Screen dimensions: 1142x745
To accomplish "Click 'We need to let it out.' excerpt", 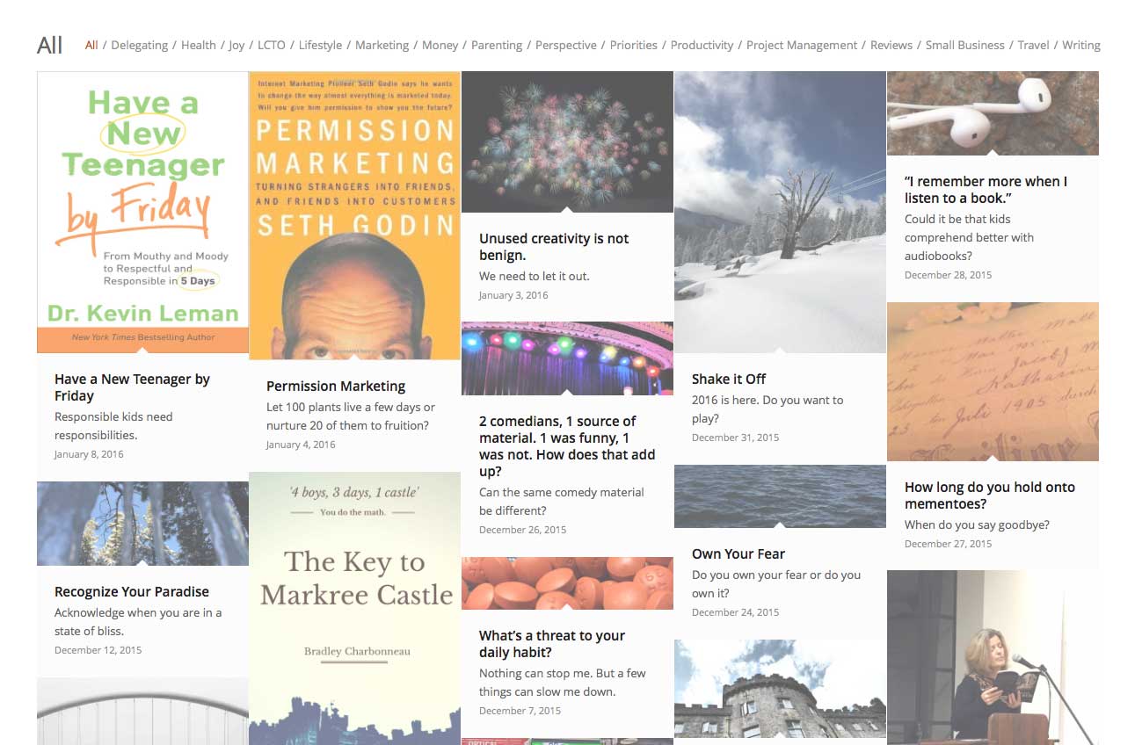I will point(535,276).
